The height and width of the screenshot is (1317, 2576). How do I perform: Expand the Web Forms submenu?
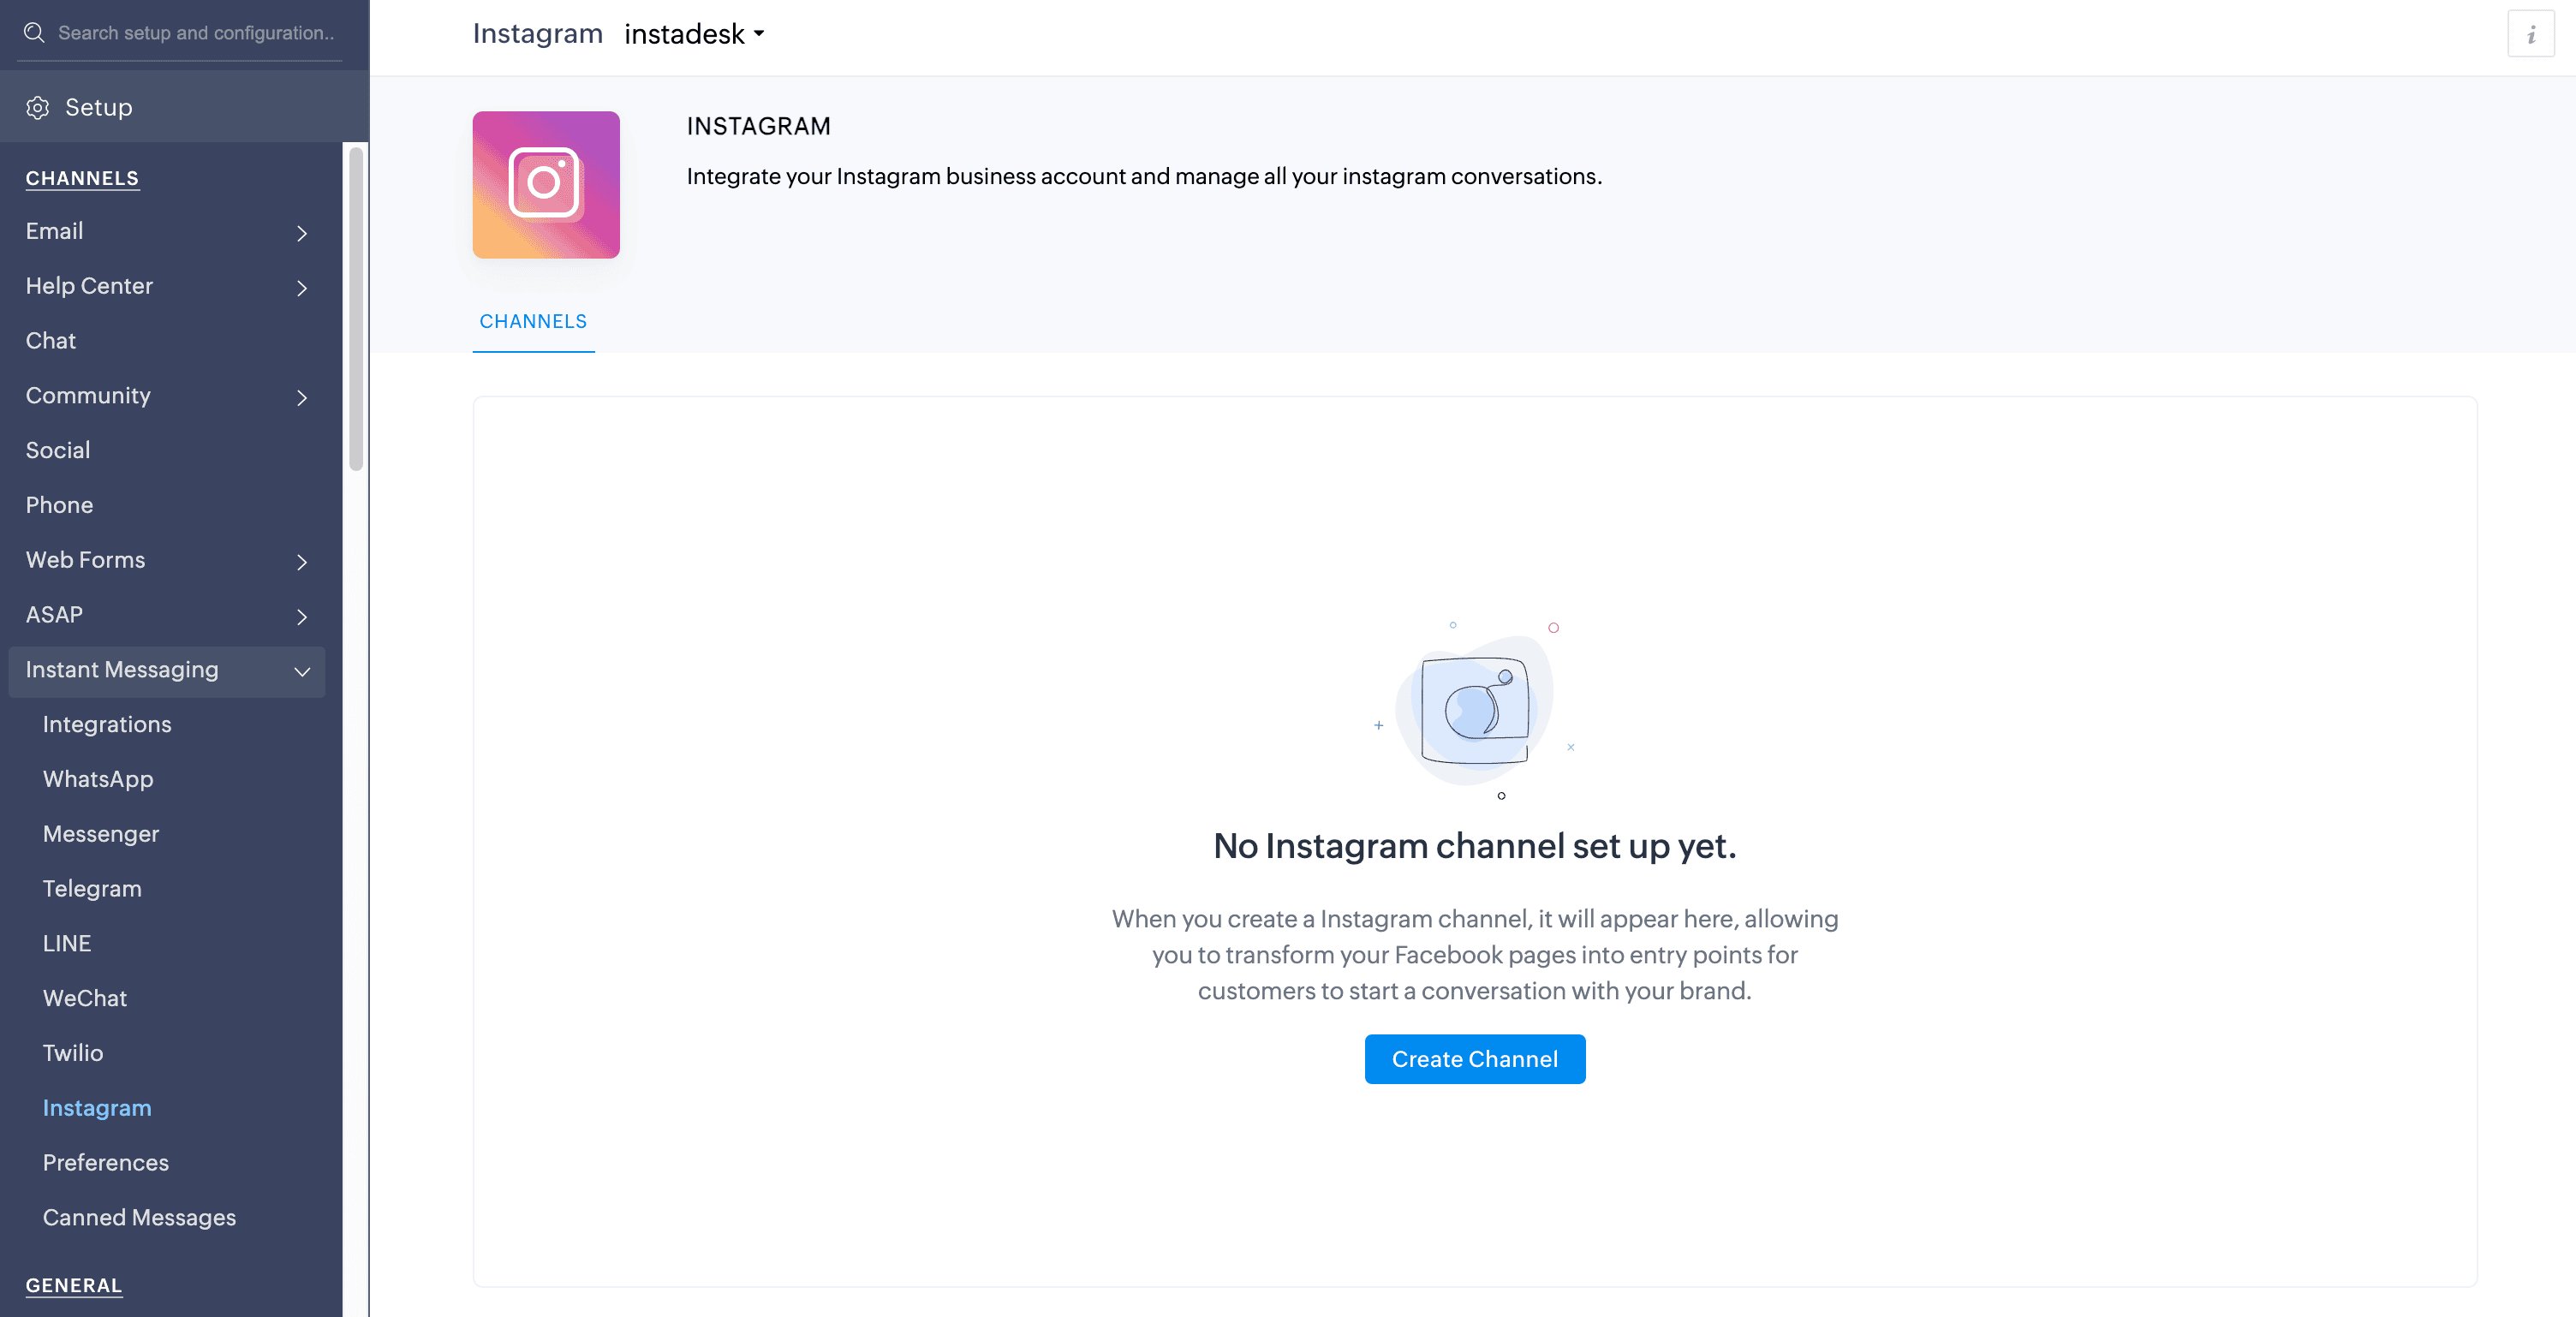pyautogui.click(x=301, y=562)
